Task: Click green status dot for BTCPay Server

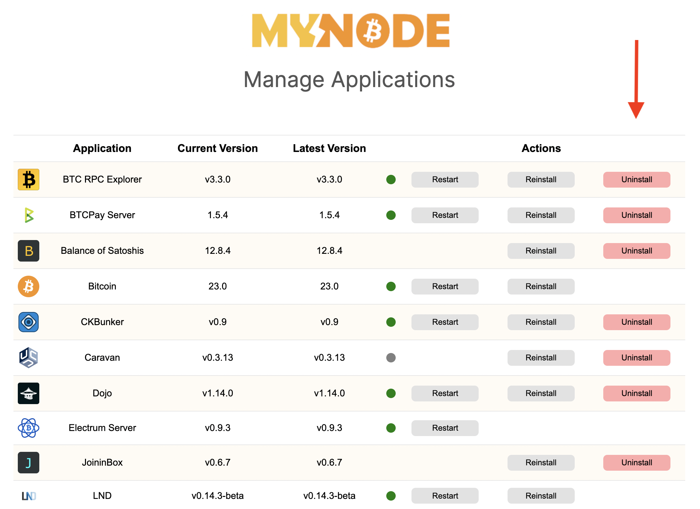Action: point(391,215)
